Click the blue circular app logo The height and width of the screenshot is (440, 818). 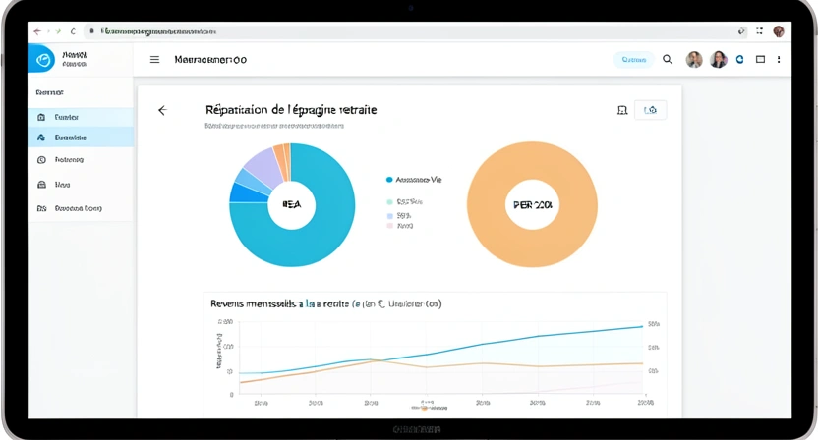pyautogui.click(x=41, y=58)
